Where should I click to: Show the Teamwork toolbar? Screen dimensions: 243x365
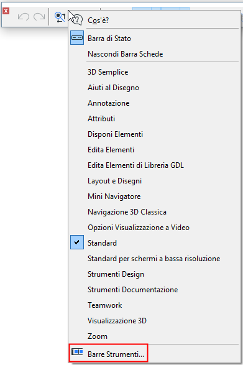(x=155, y=305)
